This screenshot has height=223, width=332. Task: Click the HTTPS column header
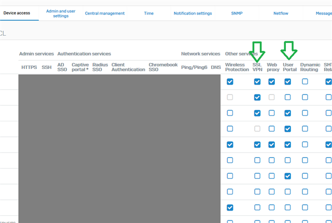pyautogui.click(x=29, y=67)
